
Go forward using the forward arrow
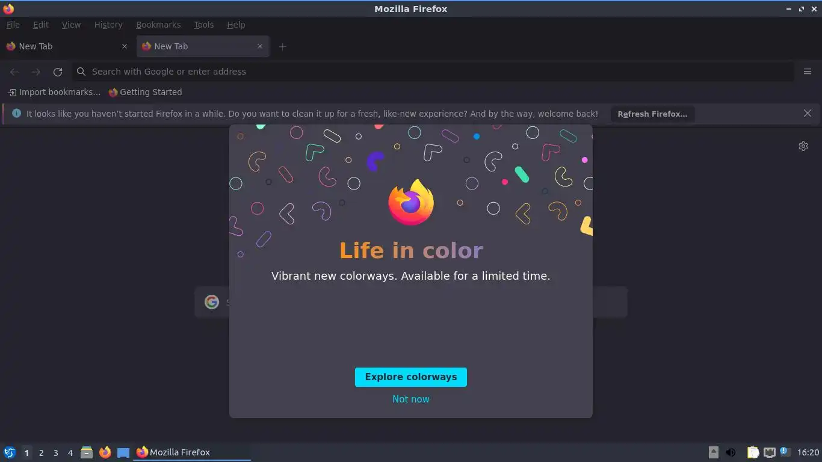click(36, 72)
